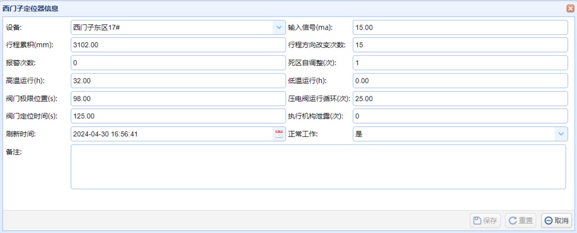This screenshot has width=577, height=233.
Task: Select the 高温运行(h) text box
Action: coord(178,81)
